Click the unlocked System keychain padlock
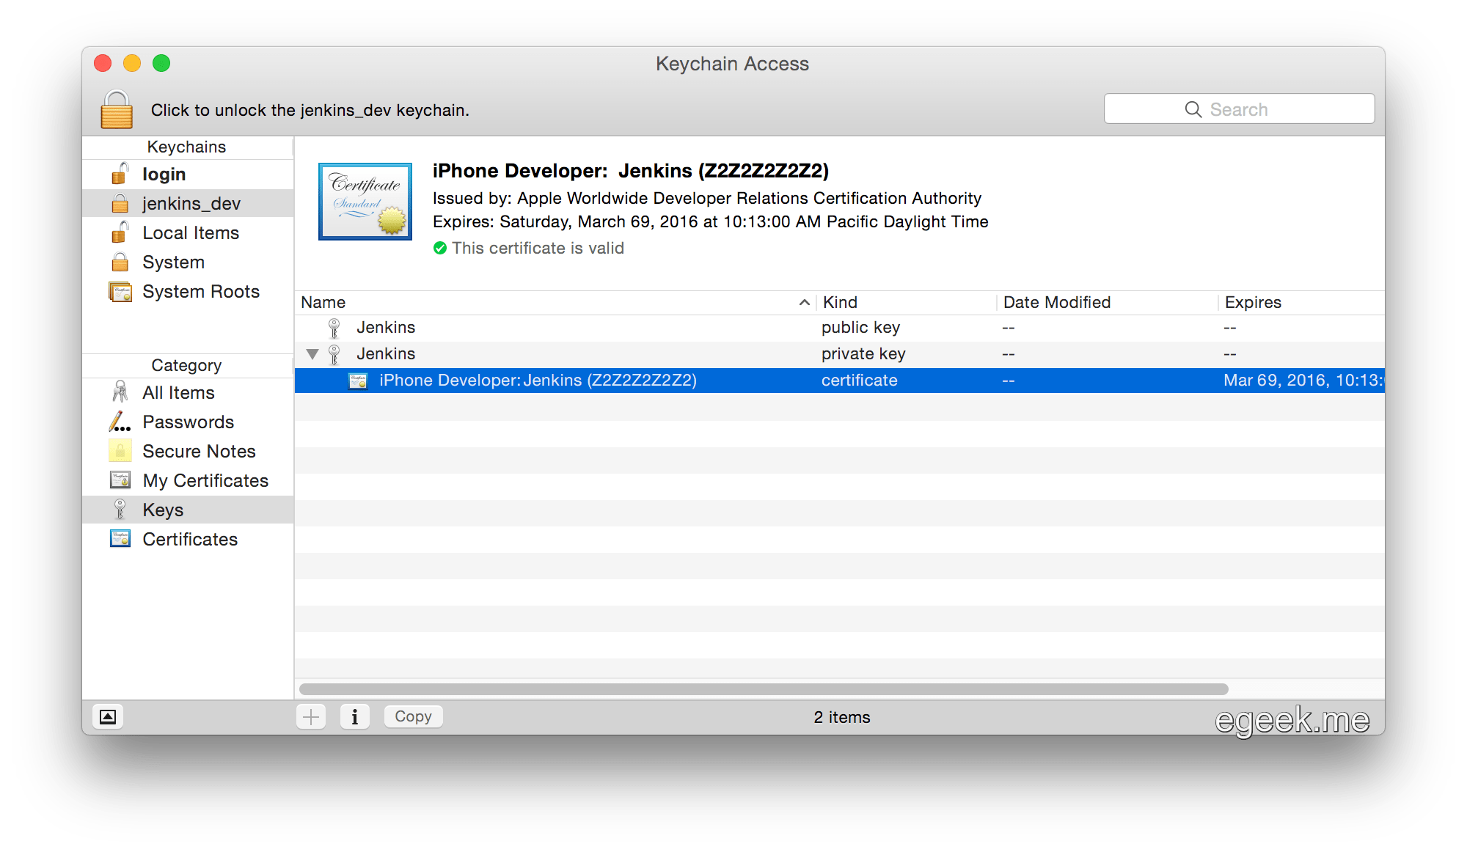 coord(120,262)
